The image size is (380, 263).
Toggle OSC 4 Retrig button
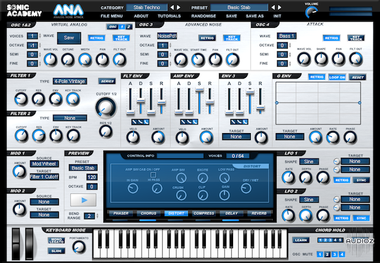331,38
